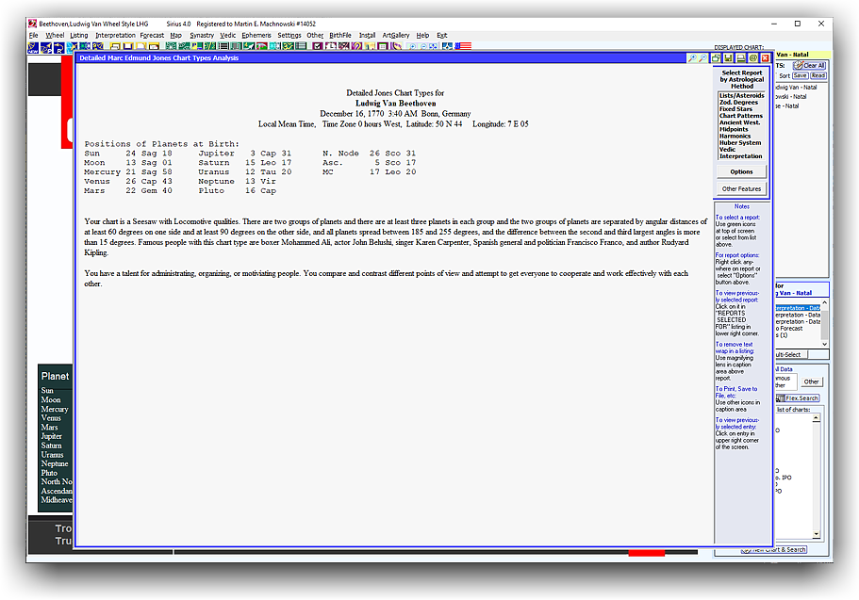Open the Interpretation menu
This screenshot has height=600, width=859.
[114, 35]
